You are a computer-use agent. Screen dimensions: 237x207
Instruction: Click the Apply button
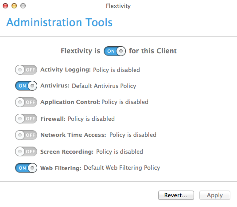pos(215,195)
